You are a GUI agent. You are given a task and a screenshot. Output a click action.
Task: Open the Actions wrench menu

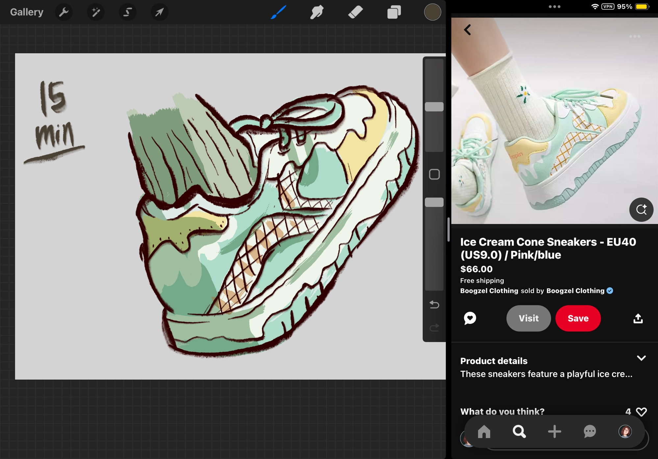(x=64, y=12)
